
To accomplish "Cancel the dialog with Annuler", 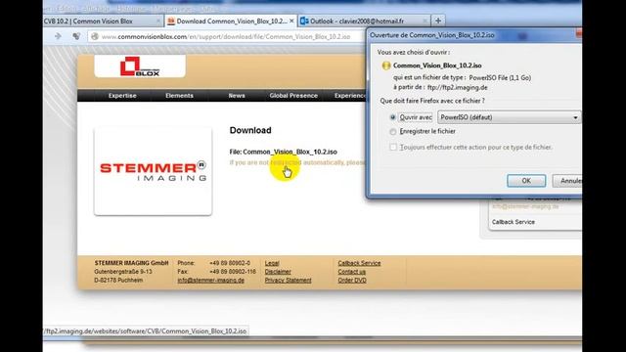I will [x=567, y=181].
